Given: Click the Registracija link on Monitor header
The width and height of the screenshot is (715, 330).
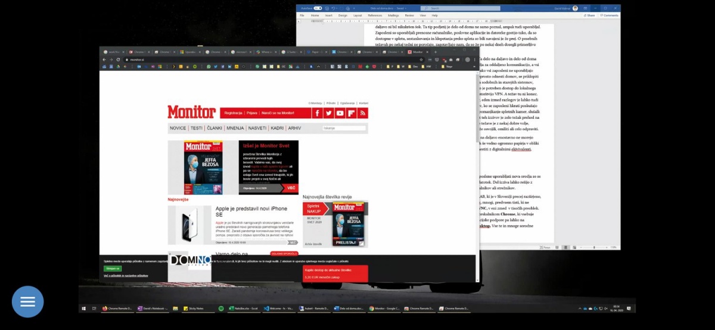Looking at the screenshot, I should [234, 113].
